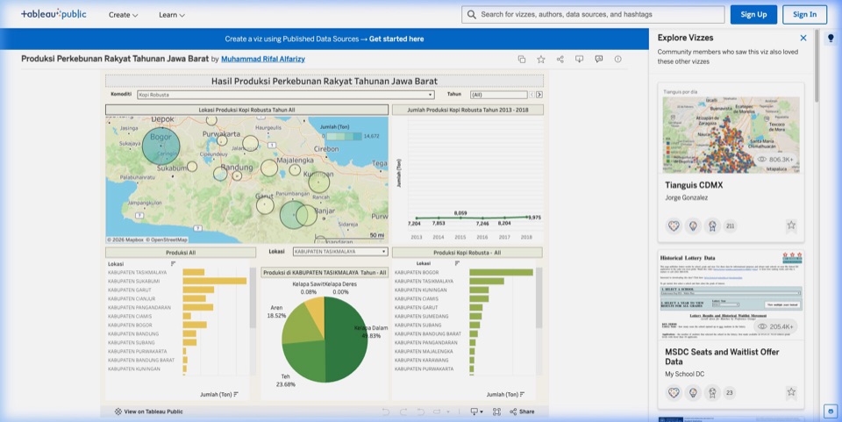Click the Get started here link
This screenshot has width=842, height=422.
[396, 39]
